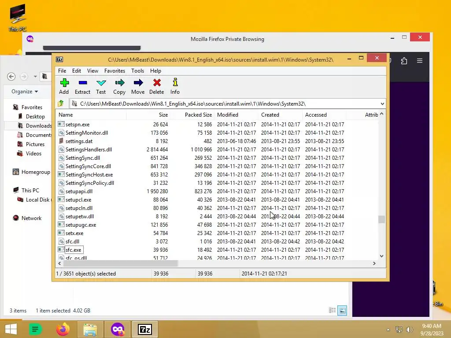Image resolution: width=451 pixels, height=338 pixels.
Task: Select Pictures in Explorer's navigation pane
Action: pyautogui.click(x=35, y=144)
